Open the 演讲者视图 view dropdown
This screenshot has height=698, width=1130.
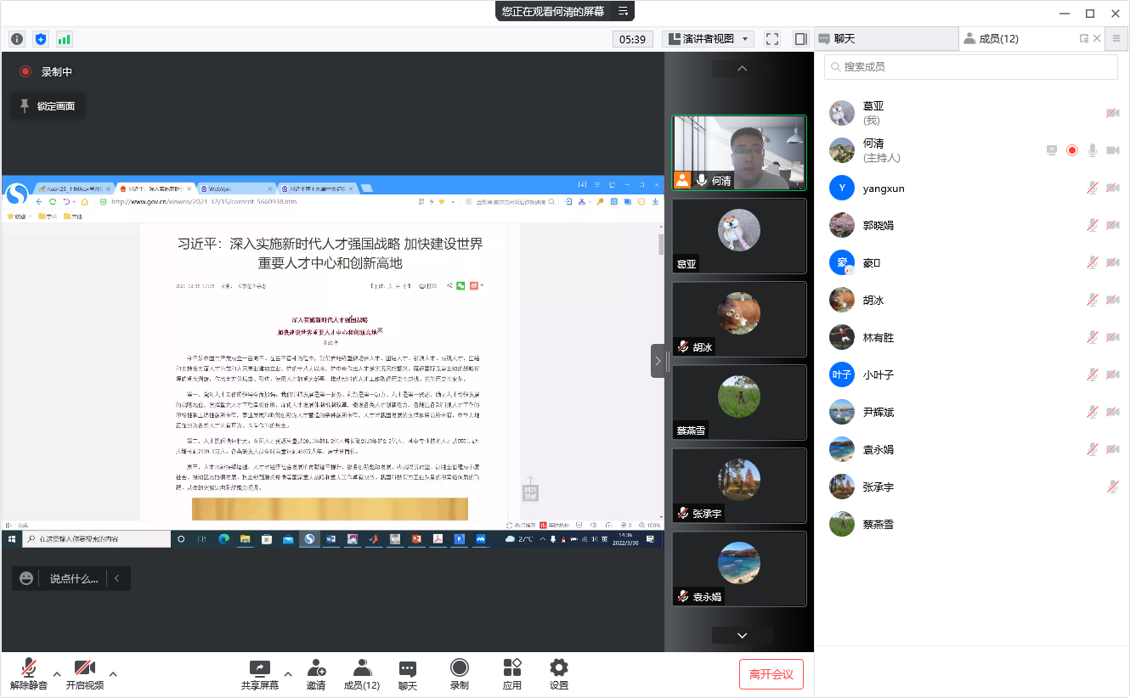[x=708, y=39]
